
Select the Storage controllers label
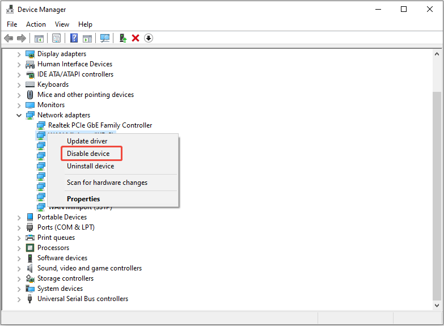pos(65,278)
